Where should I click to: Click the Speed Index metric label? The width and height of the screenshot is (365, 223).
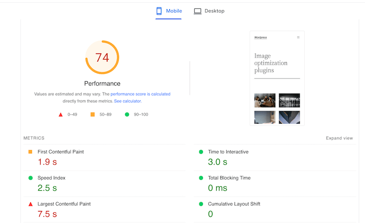pyautogui.click(x=52, y=178)
